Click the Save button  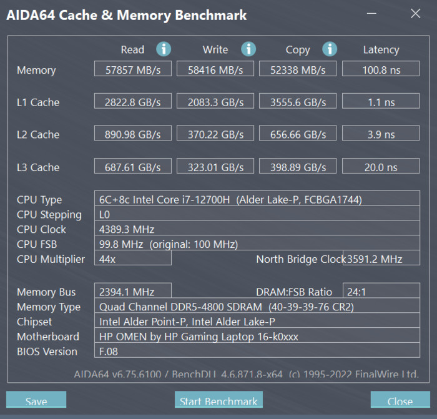click(x=36, y=400)
